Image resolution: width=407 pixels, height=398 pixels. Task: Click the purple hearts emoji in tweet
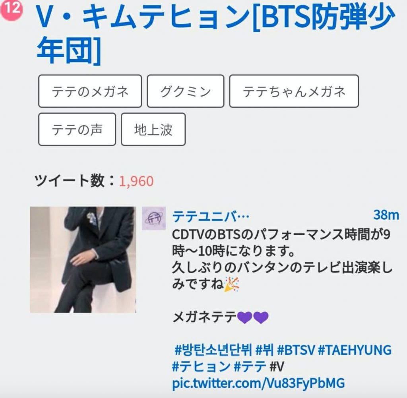(253, 317)
